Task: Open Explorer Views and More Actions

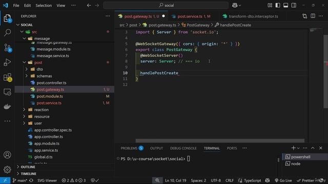Action: click(x=108, y=16)
